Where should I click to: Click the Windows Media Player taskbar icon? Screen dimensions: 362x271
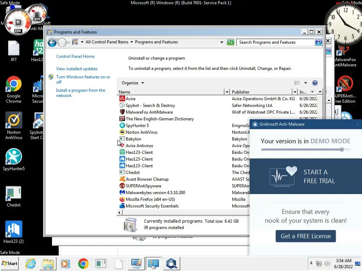click(x=65, y=263)
